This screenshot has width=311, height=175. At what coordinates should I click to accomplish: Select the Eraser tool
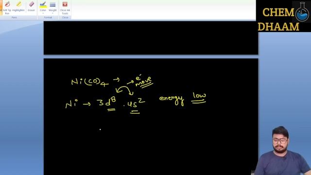point(31,6)
